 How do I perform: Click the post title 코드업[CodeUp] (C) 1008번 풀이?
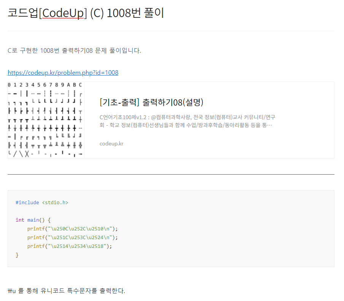86,13
